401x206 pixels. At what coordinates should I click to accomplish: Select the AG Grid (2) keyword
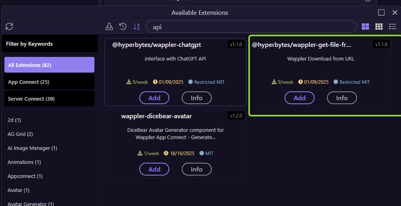(20, 134)
